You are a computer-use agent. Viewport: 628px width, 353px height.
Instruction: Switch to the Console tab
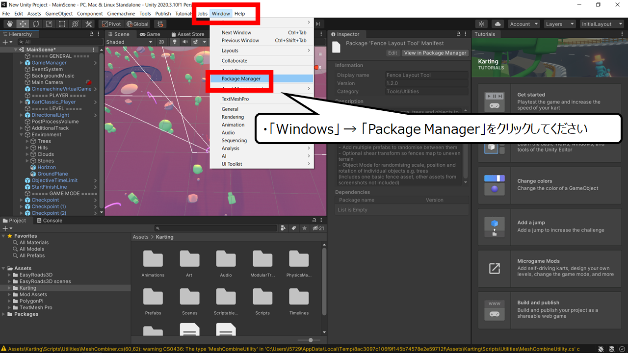point(49,221)
